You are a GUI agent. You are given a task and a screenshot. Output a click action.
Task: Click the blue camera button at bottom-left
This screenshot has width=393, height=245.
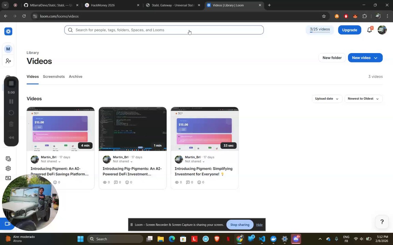(x=7, y=224)
